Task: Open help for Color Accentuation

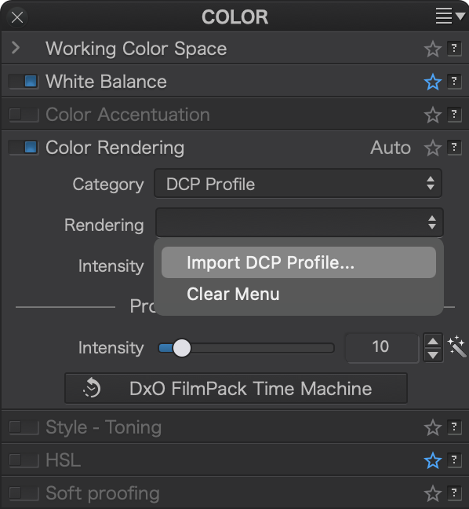Action: (454, 114)
